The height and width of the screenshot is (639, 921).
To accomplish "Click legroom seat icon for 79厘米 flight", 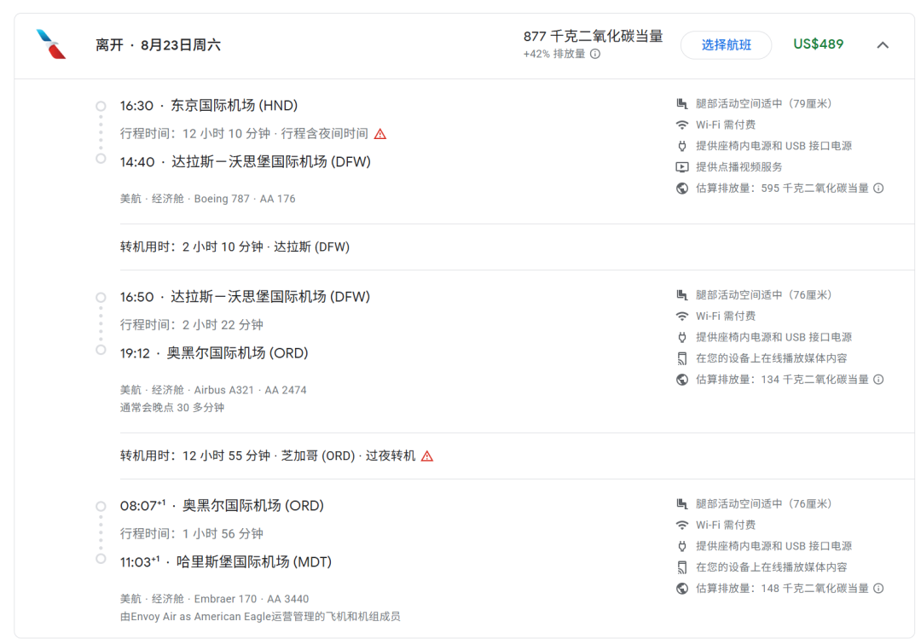I will point(681,104).
